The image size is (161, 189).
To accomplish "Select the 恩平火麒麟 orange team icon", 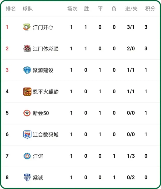I will (x=27, y=92).
